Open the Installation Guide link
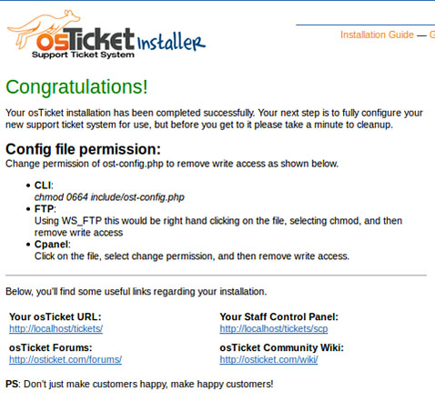 [377, 35]
